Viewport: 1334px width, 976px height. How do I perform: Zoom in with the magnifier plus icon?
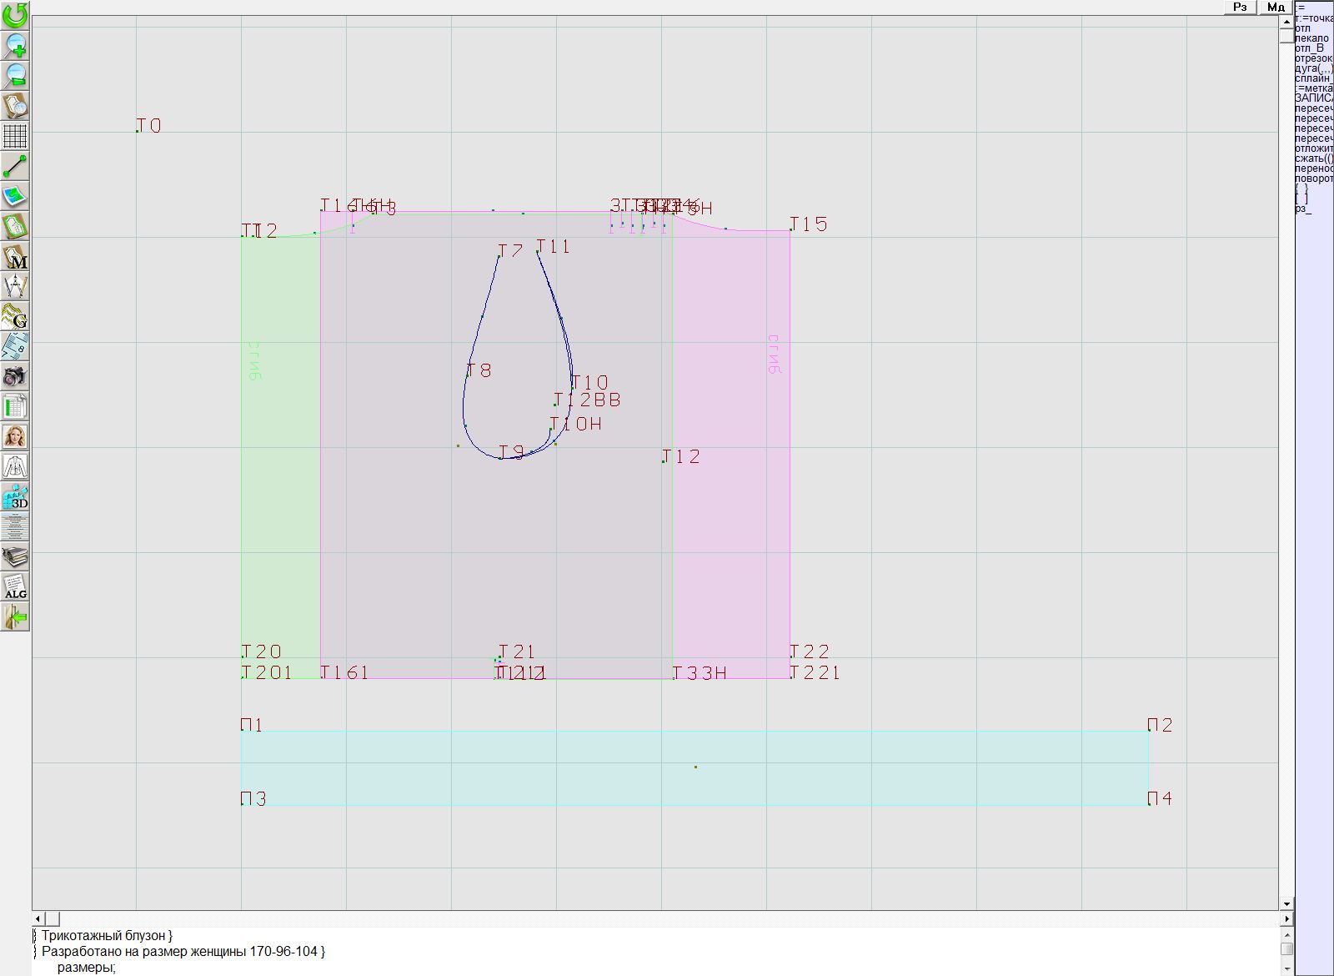point(15,45)
